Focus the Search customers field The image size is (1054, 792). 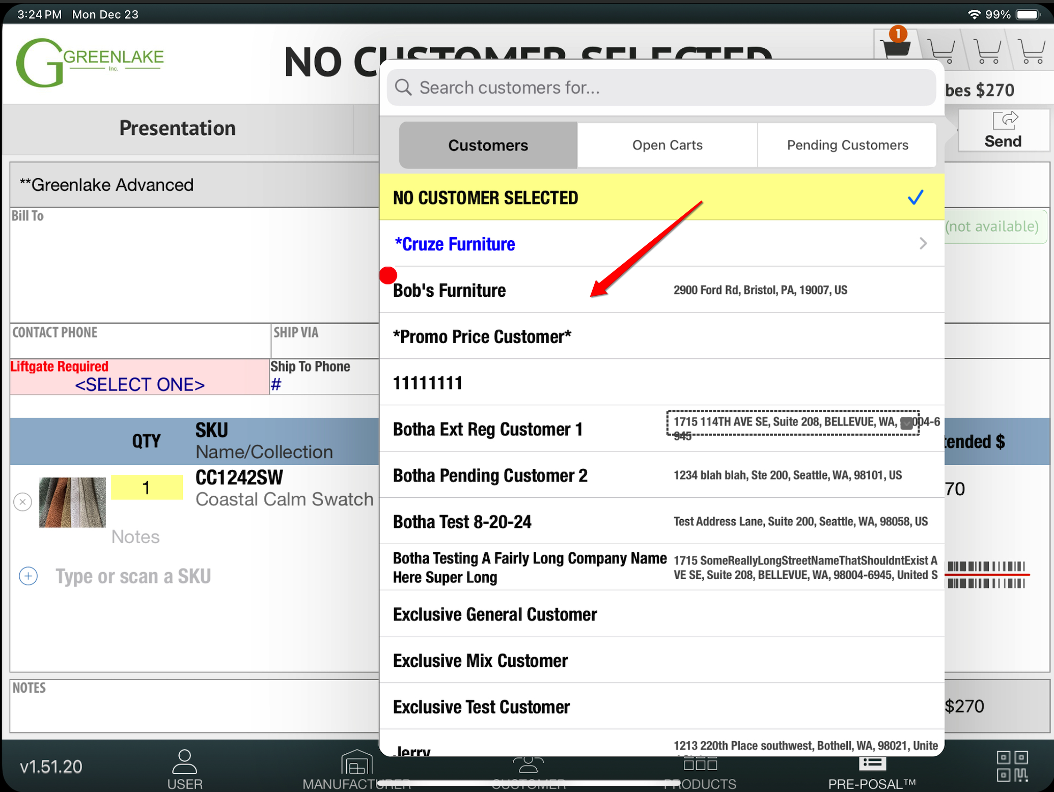661,88
